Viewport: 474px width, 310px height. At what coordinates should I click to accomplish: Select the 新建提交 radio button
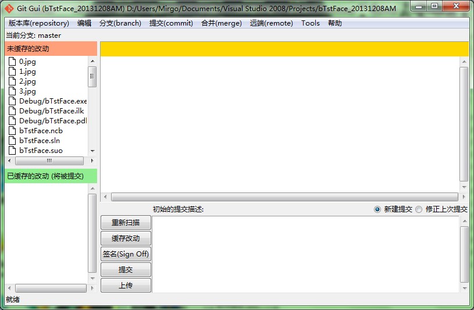click(x=377, y=209)
